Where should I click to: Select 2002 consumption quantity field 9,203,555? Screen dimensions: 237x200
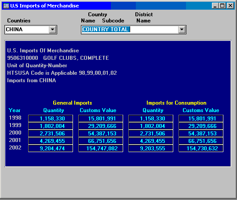[x=151, y=148]
